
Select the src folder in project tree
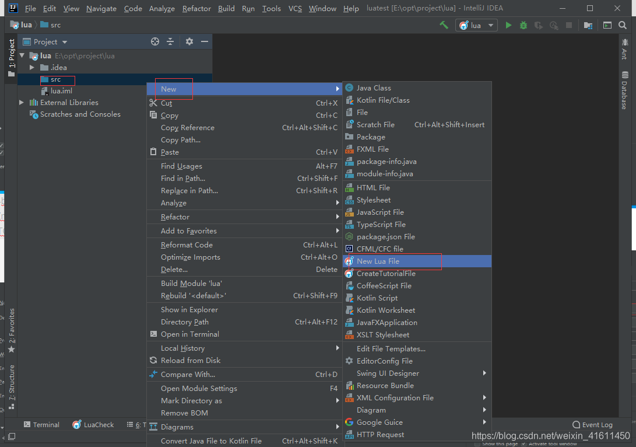[56, 79]
